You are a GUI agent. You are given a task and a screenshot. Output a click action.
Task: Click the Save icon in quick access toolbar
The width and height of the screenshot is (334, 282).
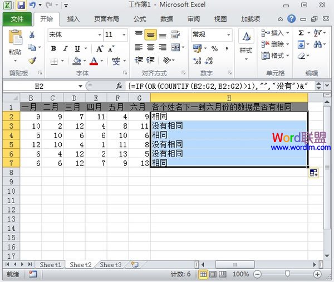(21, 5)
